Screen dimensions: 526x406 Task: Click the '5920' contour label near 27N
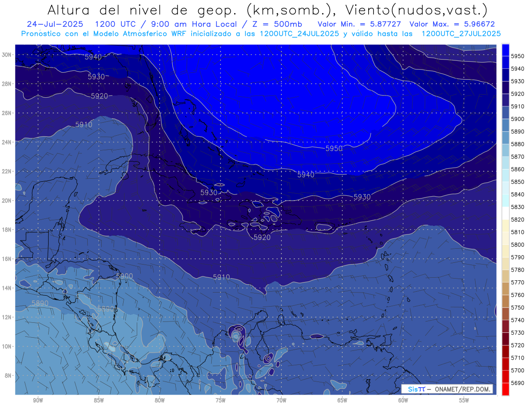[100, 96]
